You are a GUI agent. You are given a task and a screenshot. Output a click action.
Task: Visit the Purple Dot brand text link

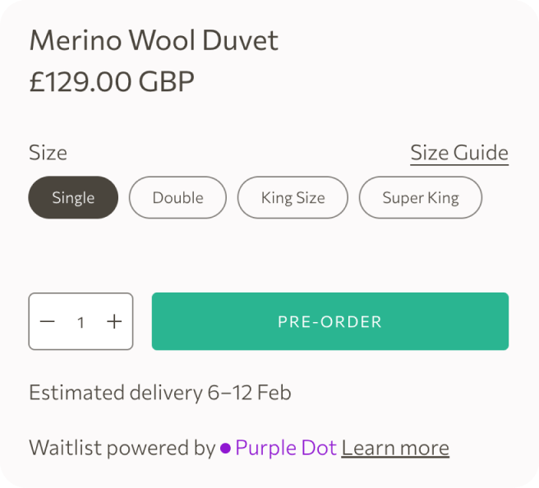coord(285,448)
